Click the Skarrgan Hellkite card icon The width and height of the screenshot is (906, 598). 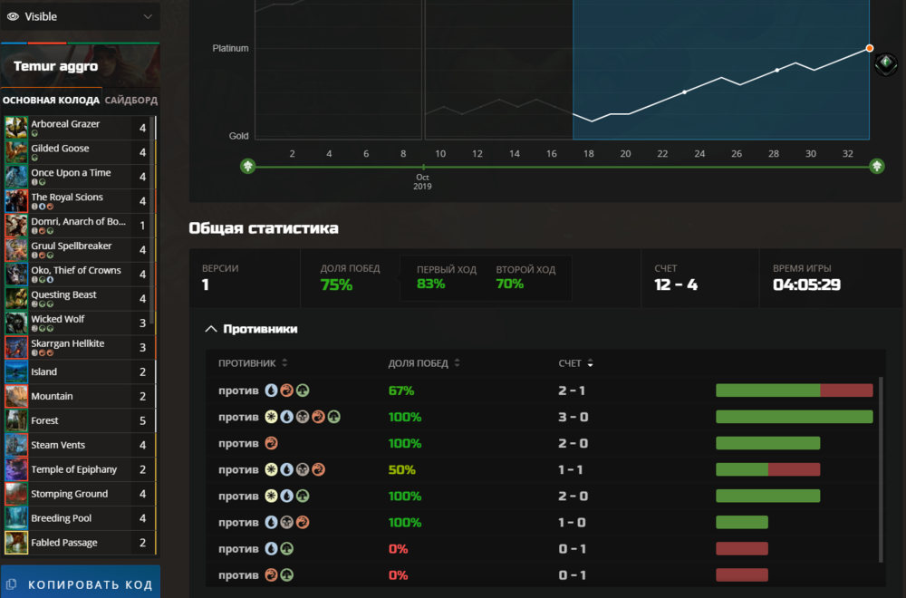16,348
